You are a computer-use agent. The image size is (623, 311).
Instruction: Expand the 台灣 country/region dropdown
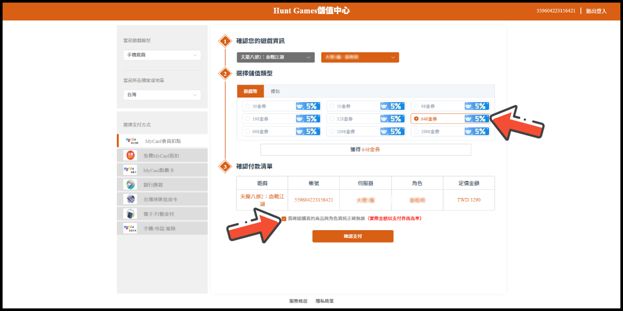[162, 95]
